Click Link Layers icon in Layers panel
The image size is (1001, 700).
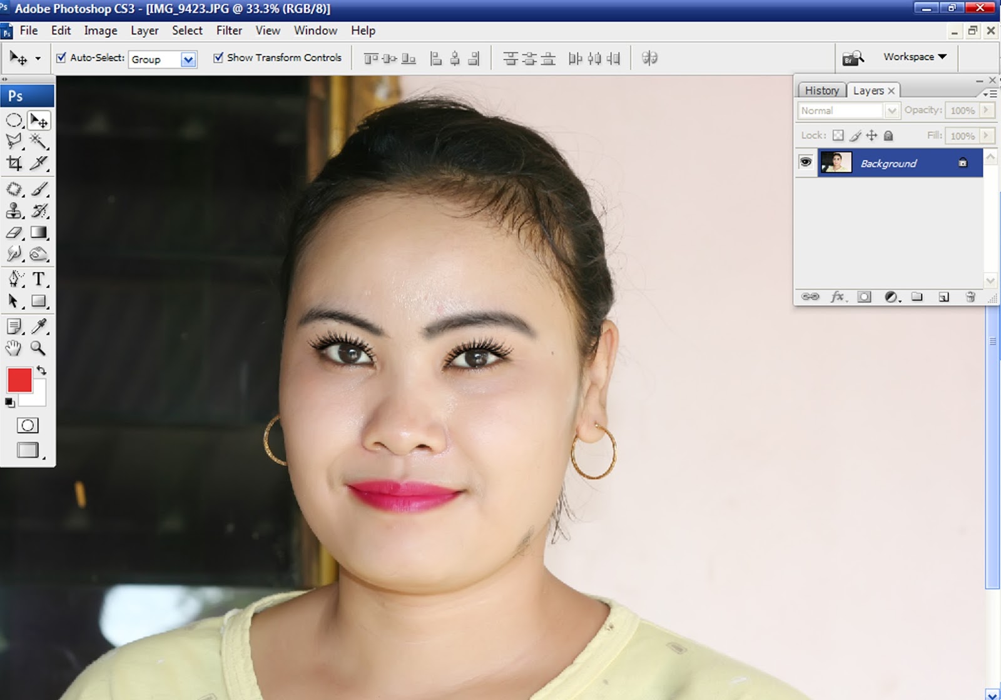click(810, 296)
